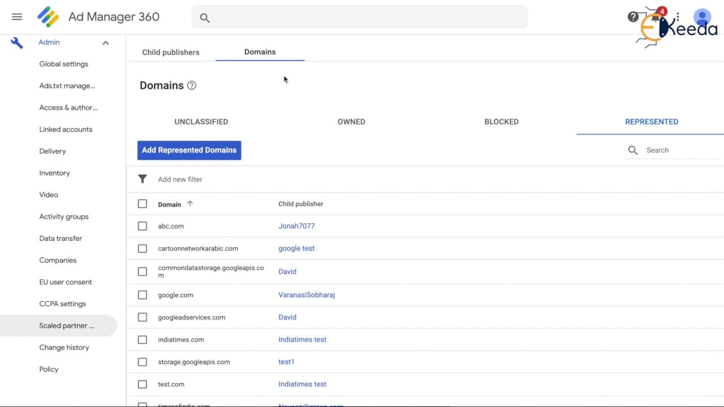This screenshot has width=724, height=407.
Task: Click storage.googleapis.com domain cell
Action: point(194,362)
